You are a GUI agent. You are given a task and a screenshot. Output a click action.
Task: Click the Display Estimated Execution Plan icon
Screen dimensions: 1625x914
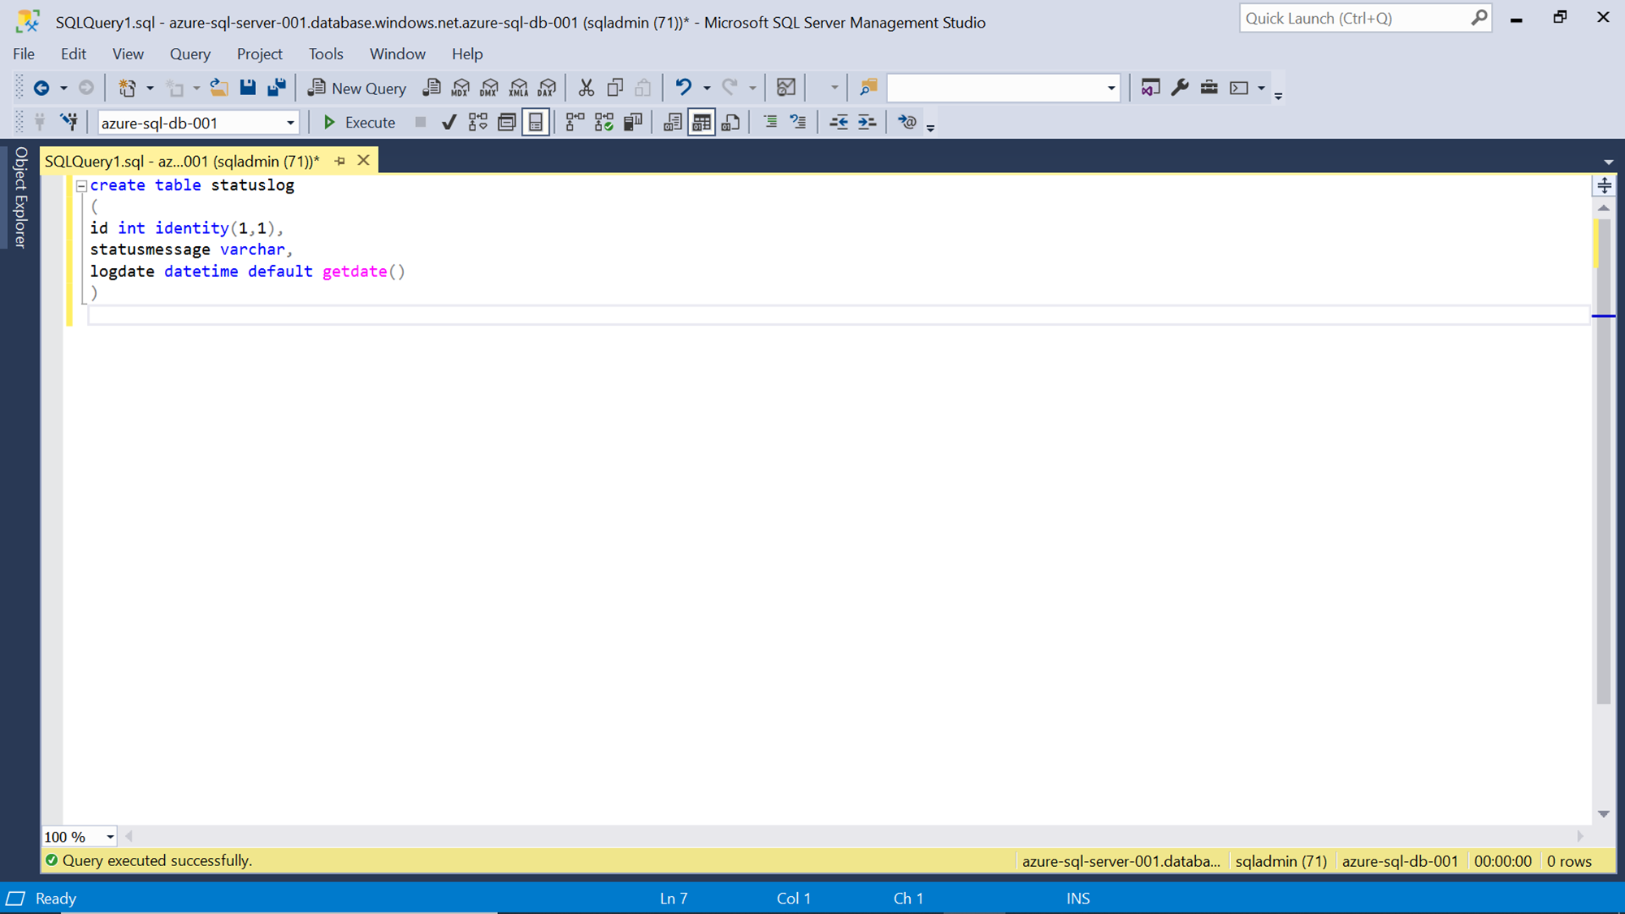tap(478, 123)
